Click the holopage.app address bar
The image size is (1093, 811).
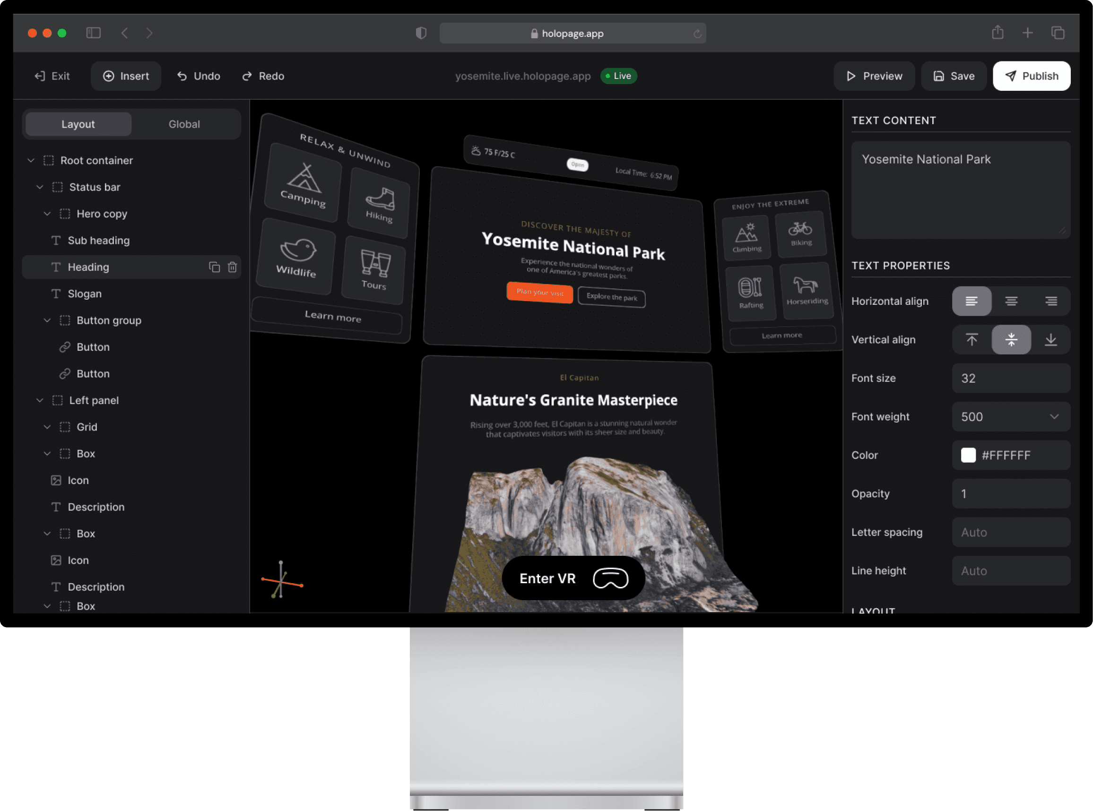click(x=572, y=34)
